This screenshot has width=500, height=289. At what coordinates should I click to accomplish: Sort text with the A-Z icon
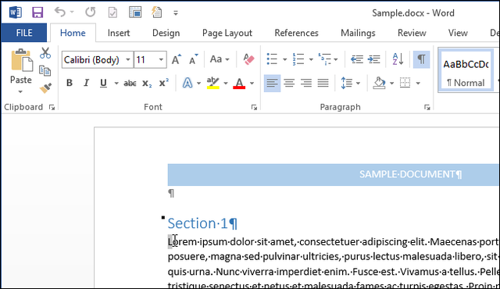coord(398,59)
